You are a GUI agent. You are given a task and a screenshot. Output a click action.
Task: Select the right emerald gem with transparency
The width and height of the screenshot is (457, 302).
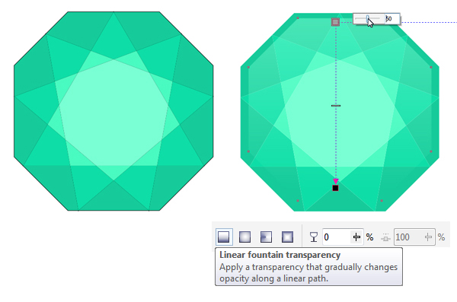340,112
